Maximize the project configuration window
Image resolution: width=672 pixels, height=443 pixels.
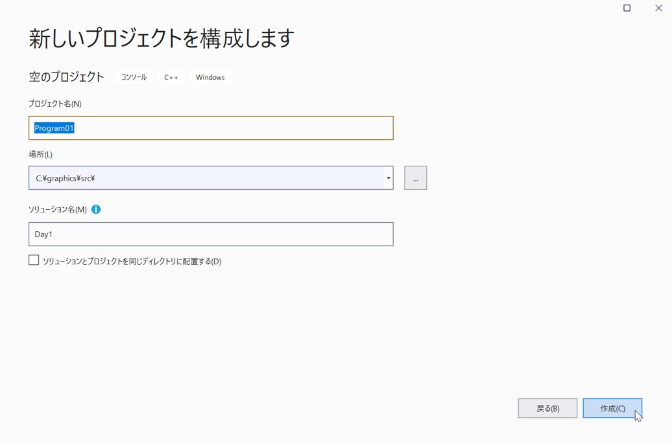pyautogui.click(x=627, y=8)
